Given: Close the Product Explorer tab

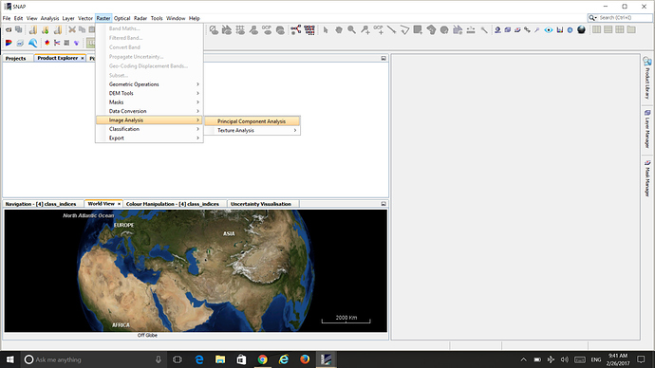Looking at the screenshot, I should pyautogui.click(x=83, y=58).
